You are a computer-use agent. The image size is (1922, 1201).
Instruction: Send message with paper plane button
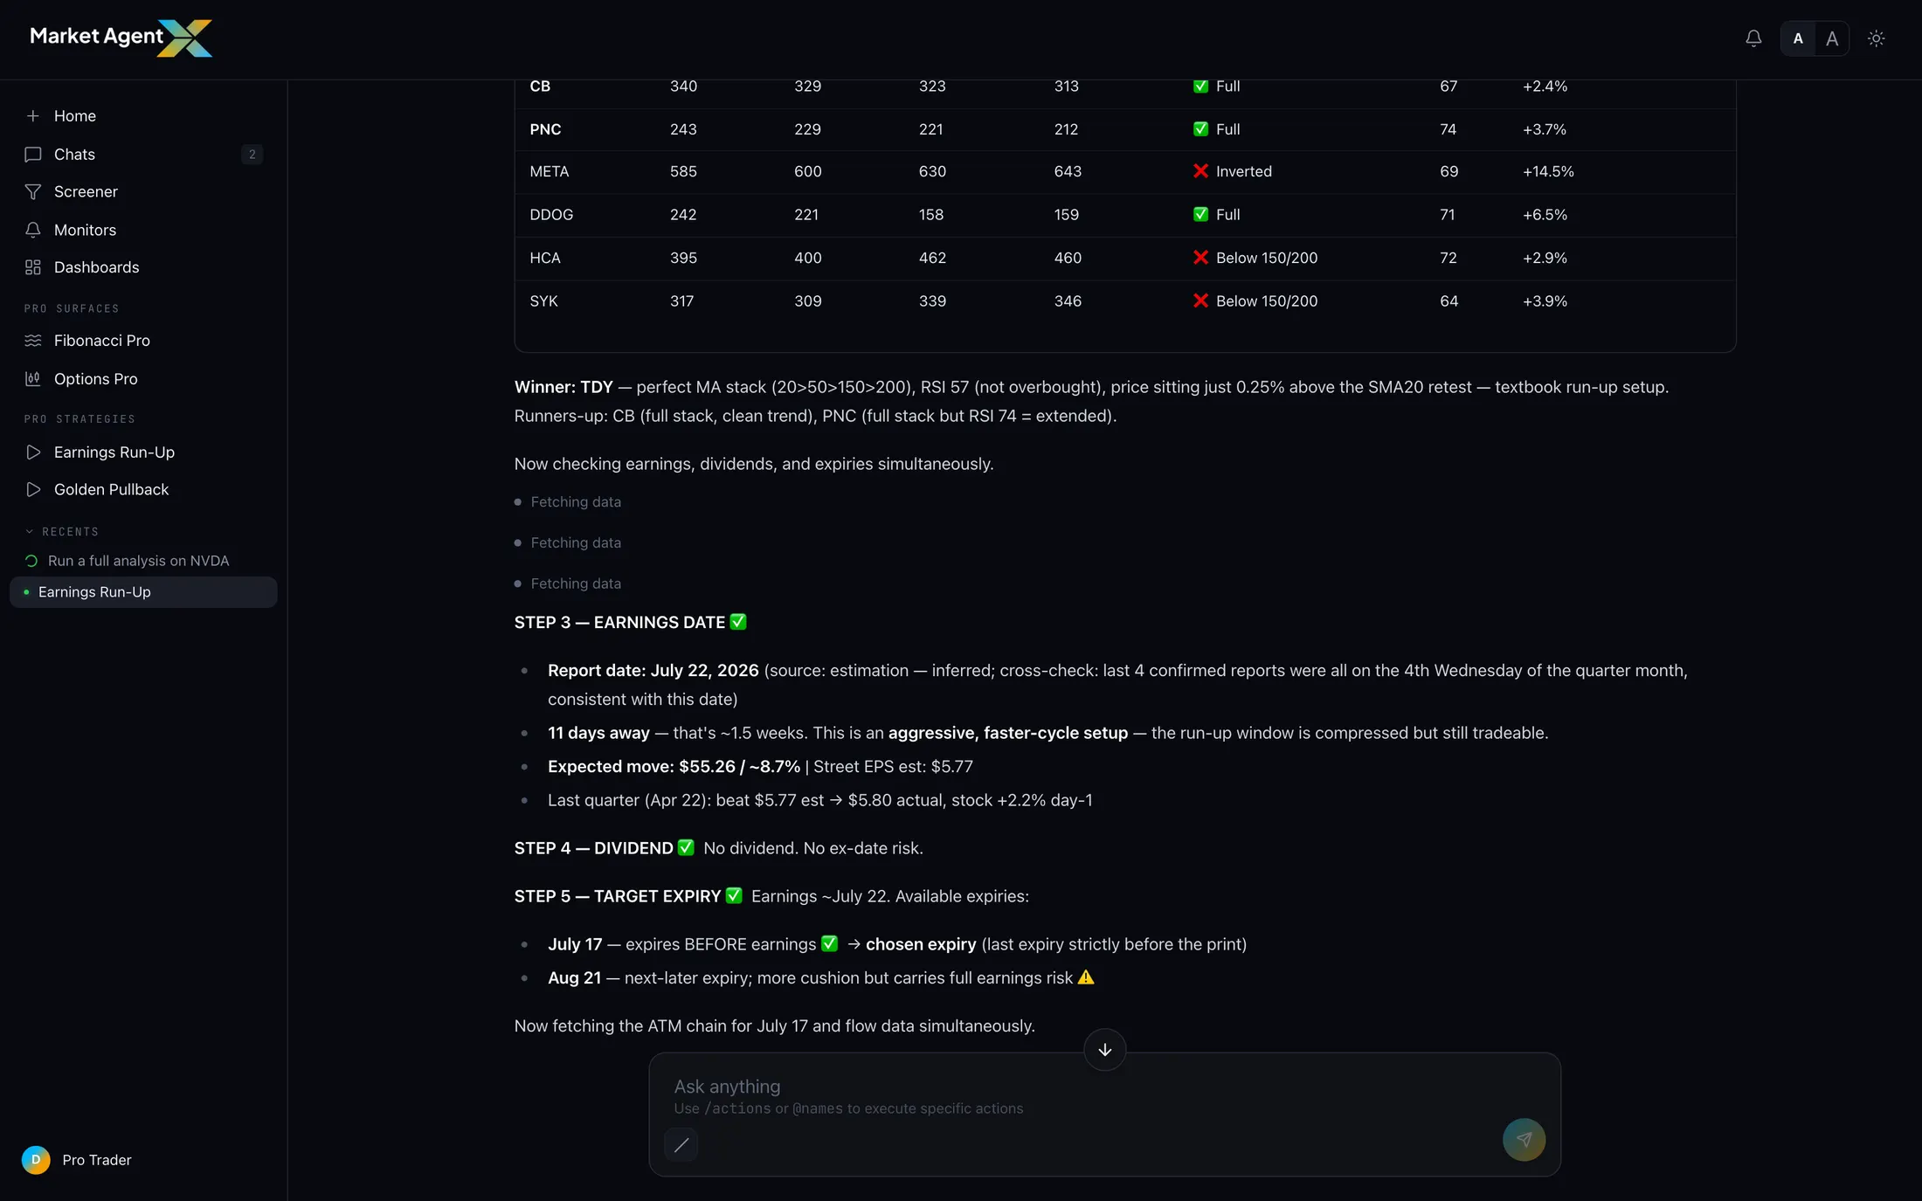pos(1524,1140)
